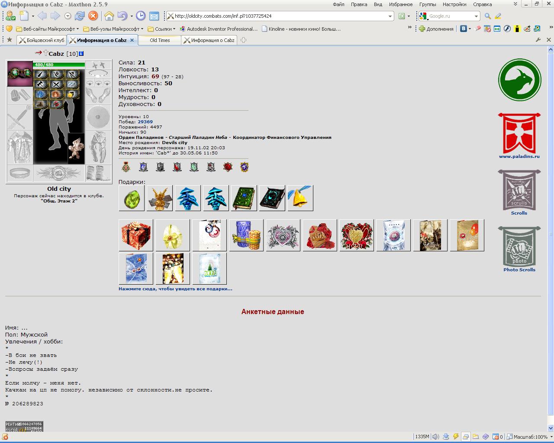Close the active Информация о Cabz tab
554x443 pixels.
(132, 40)
